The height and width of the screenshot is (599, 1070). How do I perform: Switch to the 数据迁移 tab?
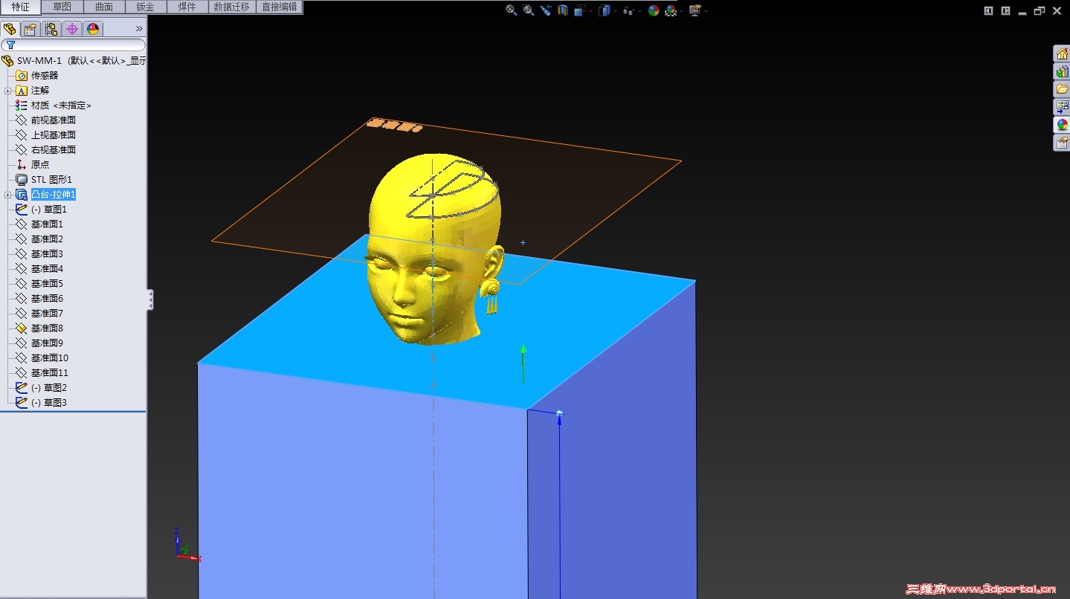point(232,7)
